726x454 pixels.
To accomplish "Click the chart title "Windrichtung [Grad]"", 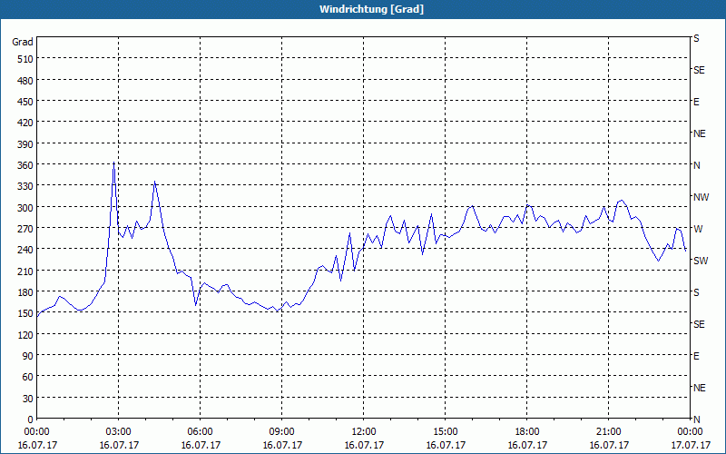I will (371, 9).
